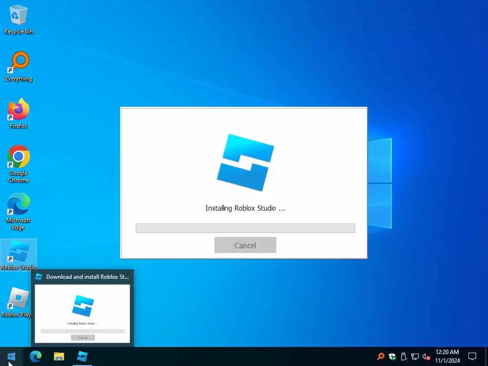Image resolution: width=488 pixels, height=366 pixels.
Task: Select the Roblox Player desktop shortcut
Action: [x=18, y=302]
